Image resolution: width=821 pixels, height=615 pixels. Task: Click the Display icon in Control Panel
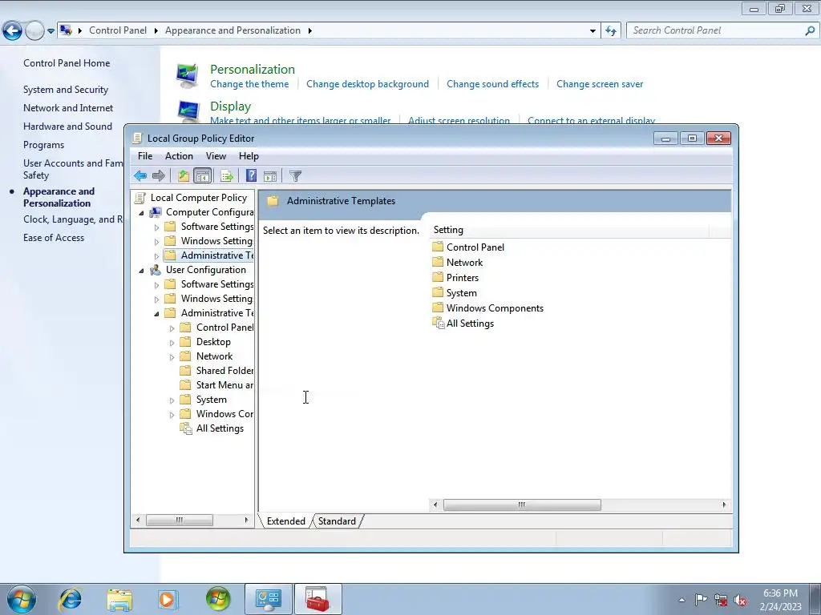pyautogui.click(x=188, y=111)
